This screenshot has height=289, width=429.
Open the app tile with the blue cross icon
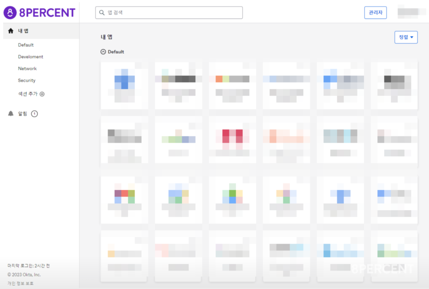(124, 85)
